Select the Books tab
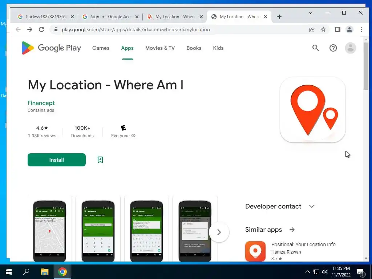 pos(194,48)
